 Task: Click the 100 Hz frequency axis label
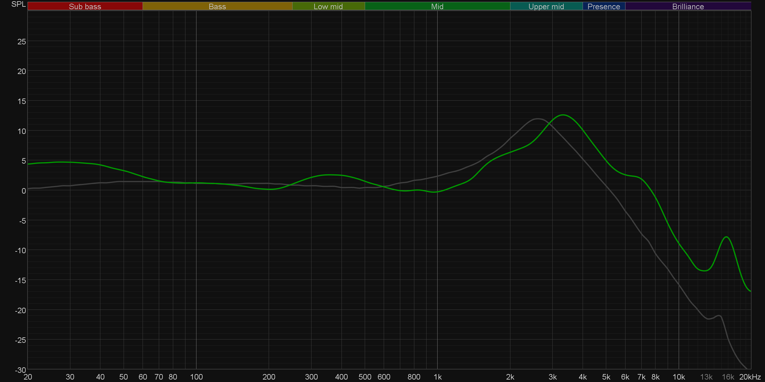tap(196, 377)
